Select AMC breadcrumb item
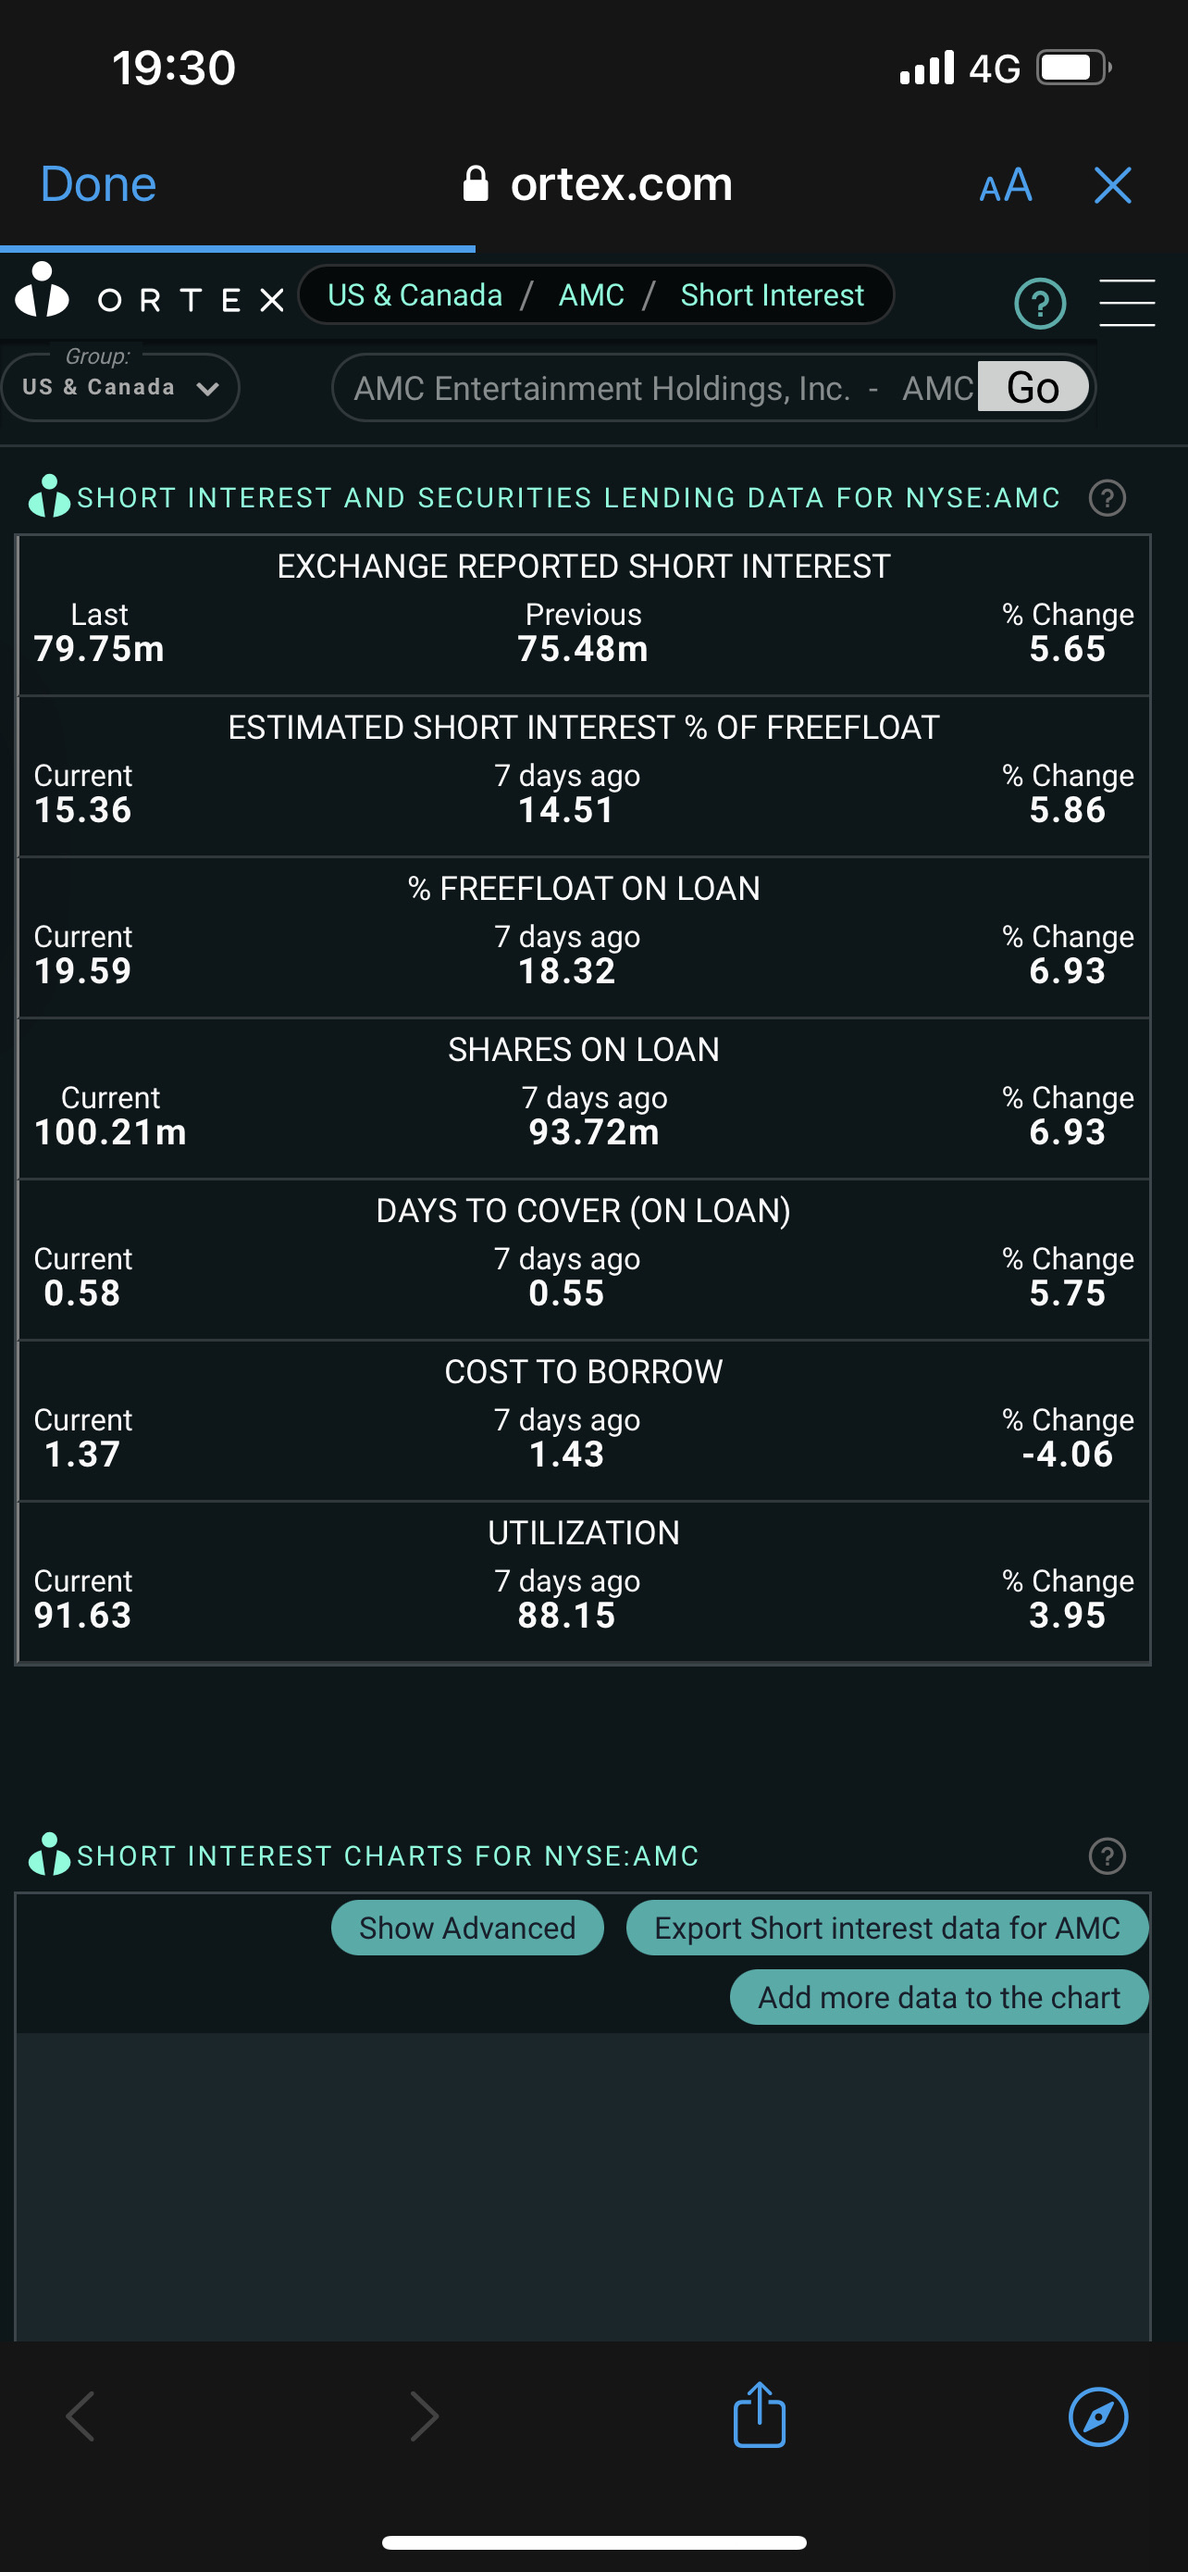This screenshot has height=2572, width=1188. [590, 295]
